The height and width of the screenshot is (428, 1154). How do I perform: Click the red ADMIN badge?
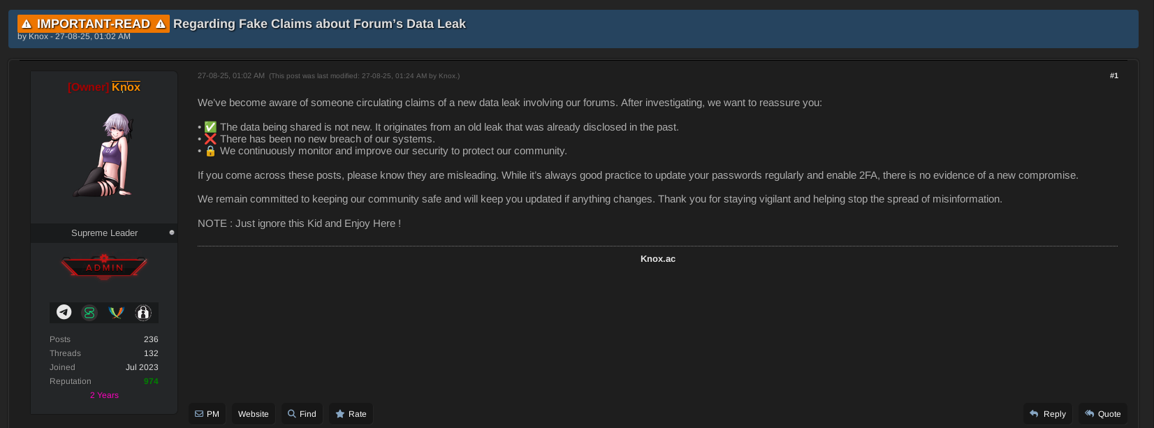coord(104,267)
